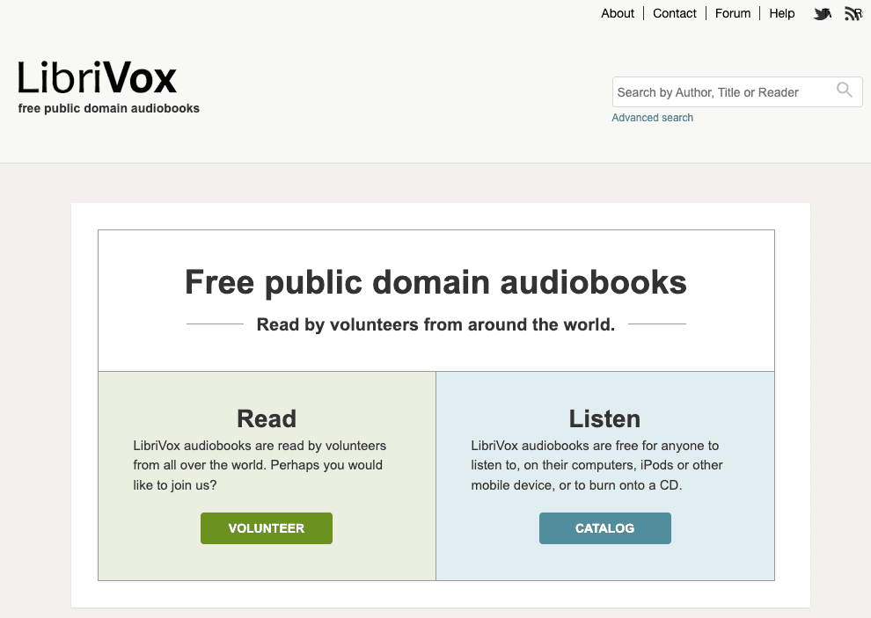Open the About menu link
Viewport: 871px width, 618px height.
pos(617,13)
